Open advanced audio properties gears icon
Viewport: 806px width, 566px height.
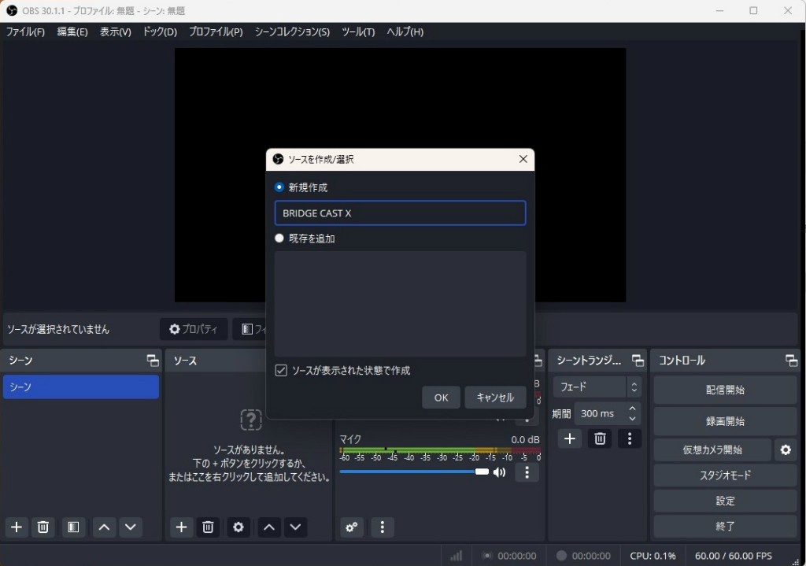352,527
